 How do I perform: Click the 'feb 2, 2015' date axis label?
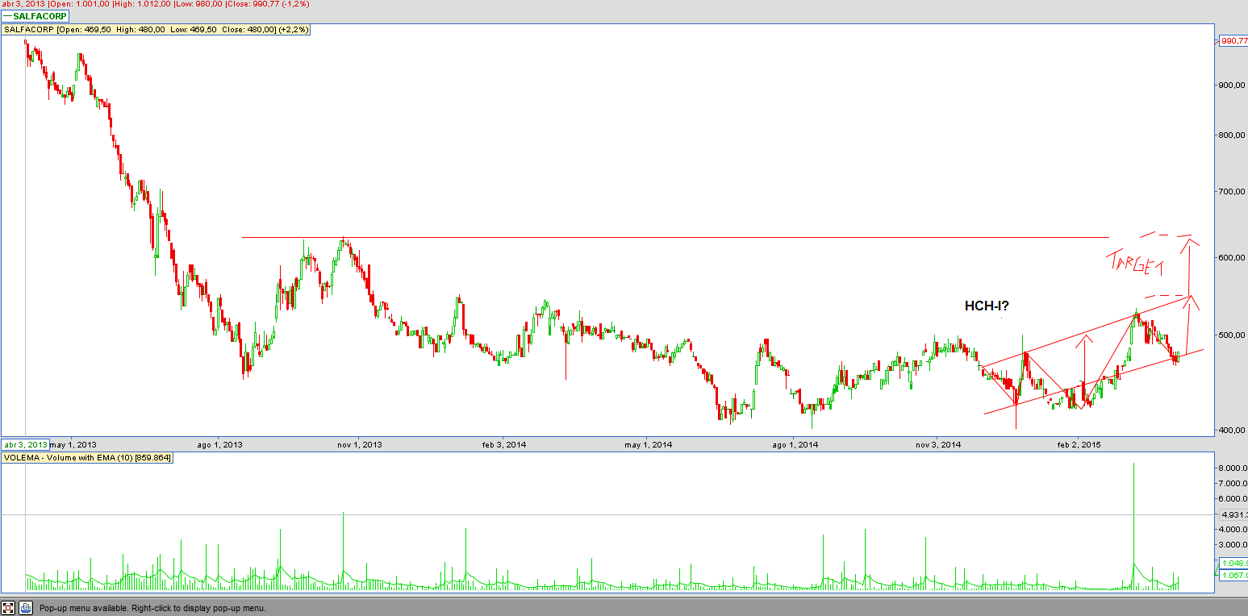(x=1079, y=444)
